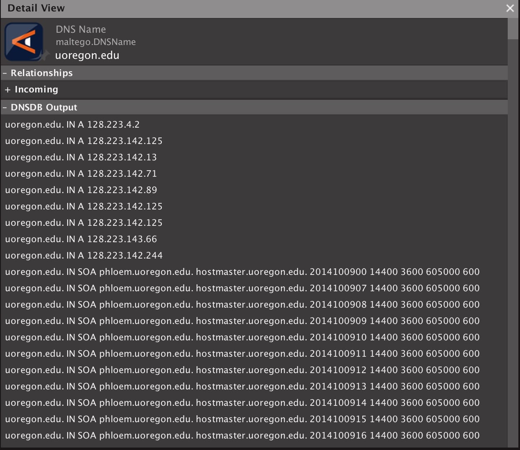520x450 pixels.
Task: Select the uoregon.edu entity name
Action: [87, 55]
